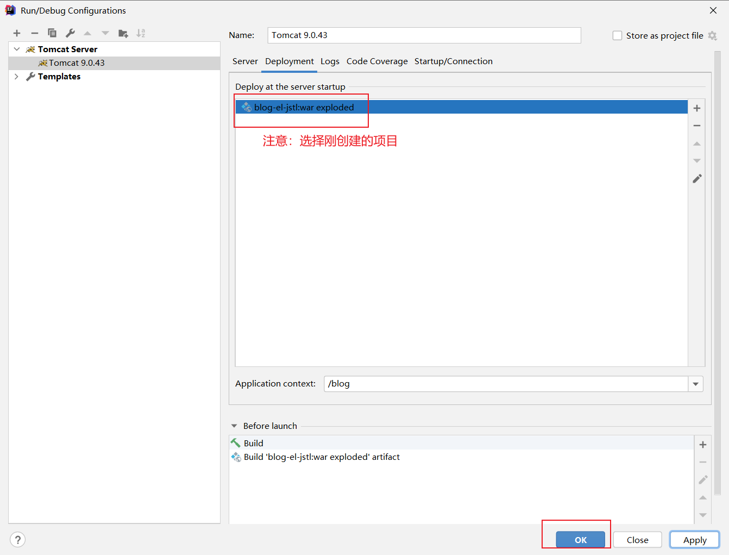Viewport: 729px width, 555px height.
Task: Add Before launch task plus icon
Action: click(x=703, y=445)
